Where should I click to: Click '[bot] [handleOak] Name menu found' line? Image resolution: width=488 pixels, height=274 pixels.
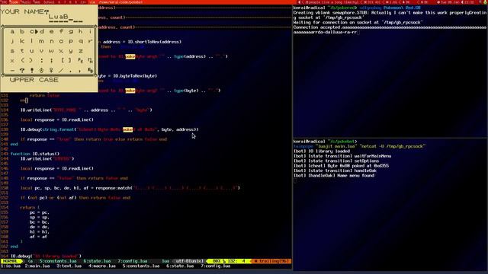[x=334, y=176]
